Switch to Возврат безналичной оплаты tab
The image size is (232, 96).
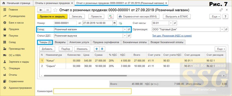tap(167, 42)
